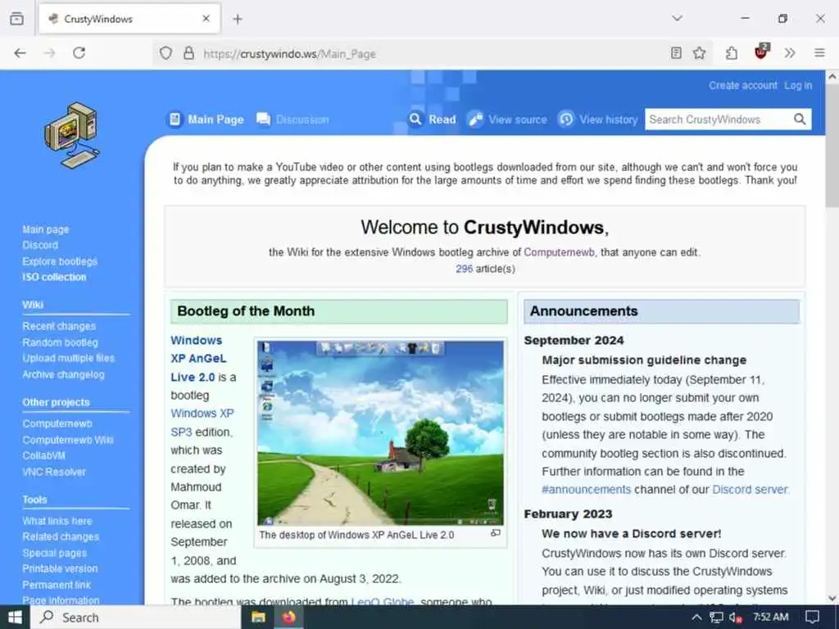
Task: Show hidden system tray icons chevron
Action: pyautogui.click(x=696, y=618)
